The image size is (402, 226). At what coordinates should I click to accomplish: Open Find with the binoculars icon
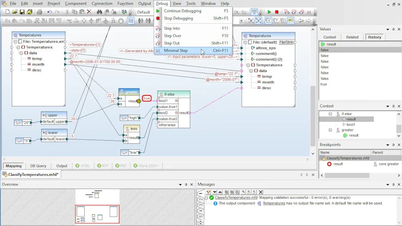tap(100, 12)
